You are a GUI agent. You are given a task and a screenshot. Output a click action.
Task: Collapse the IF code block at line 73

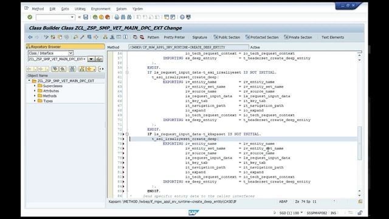point(127,134)
